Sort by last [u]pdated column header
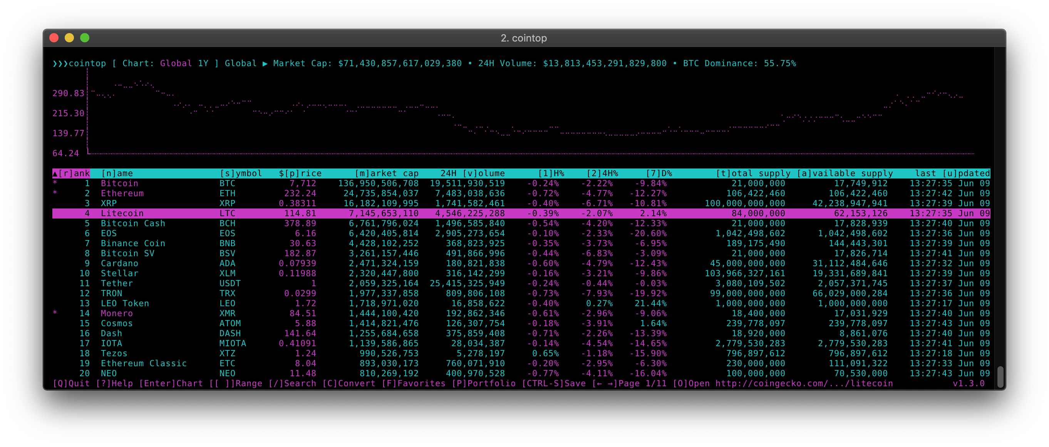The image size is (1049, 447). (x=952, y=173)
